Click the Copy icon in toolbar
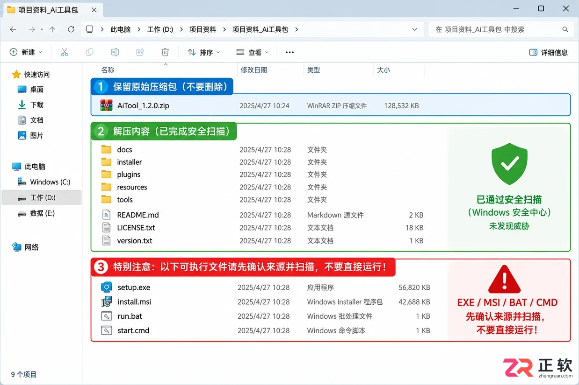 click(89, 52)
